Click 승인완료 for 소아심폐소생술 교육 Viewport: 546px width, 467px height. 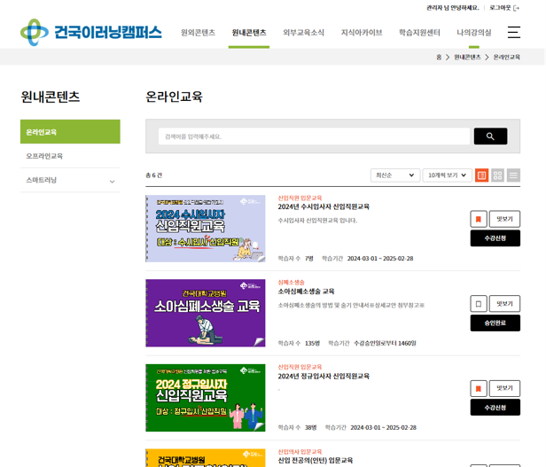tap(495, 323)
